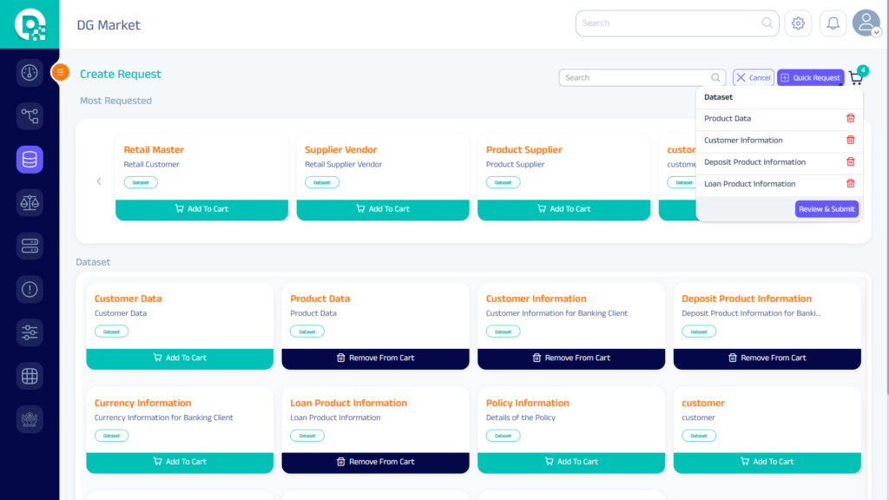Click the alert exclamation sidebar icon
The height and width of the screenshot is (500, 889).
[30, 289]
